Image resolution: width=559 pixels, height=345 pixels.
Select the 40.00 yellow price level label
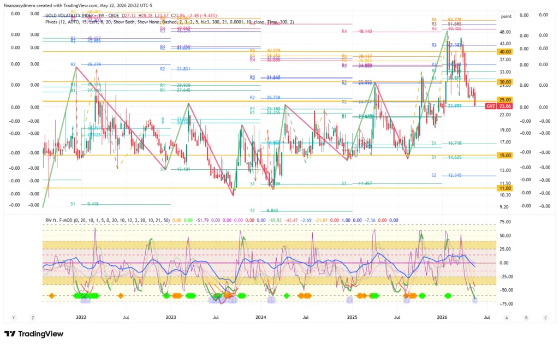[x=505, y=52]
